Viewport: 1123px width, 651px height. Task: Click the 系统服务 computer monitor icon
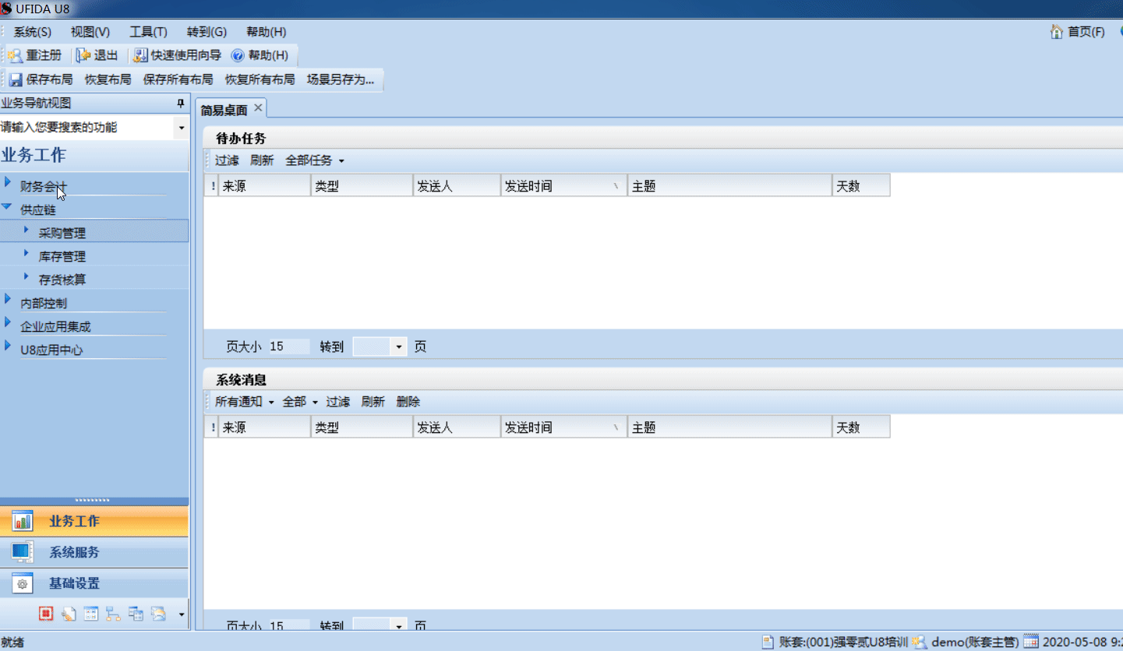tap(21, 552)
